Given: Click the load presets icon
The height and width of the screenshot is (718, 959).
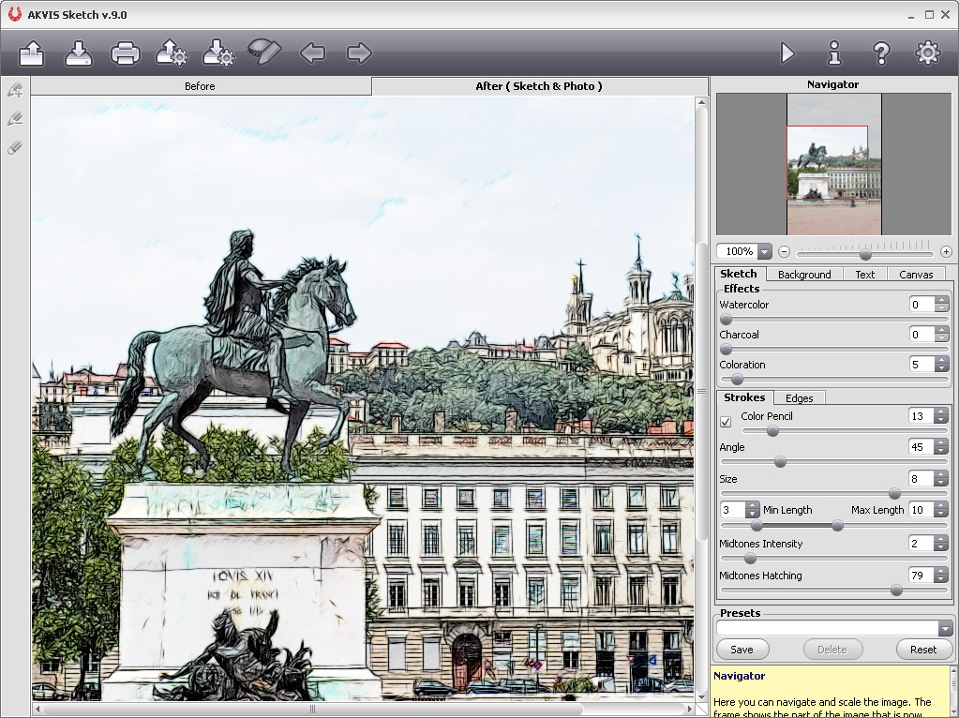Looking at the screenshot, I should tap(172, 53).
